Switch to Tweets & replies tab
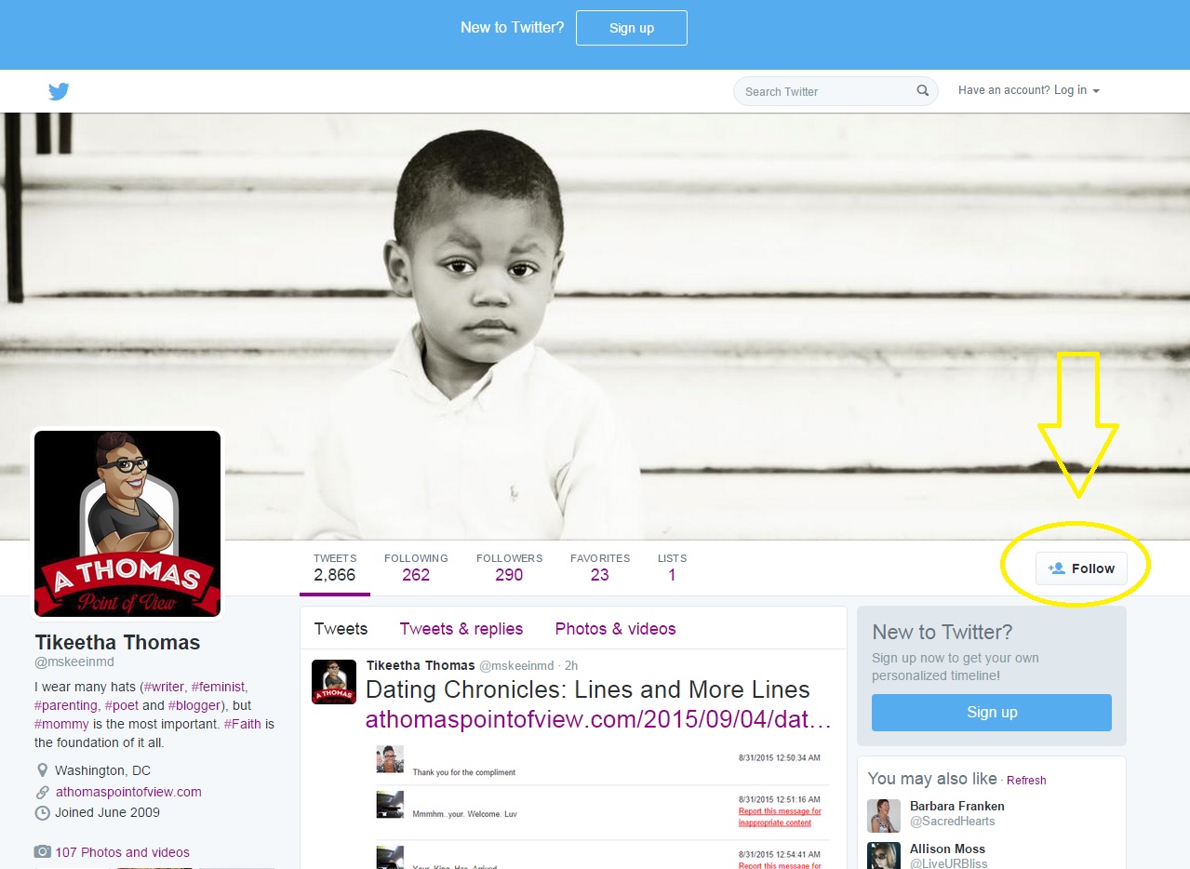The width and height of the screenshot is (1190, 869). click(x=461, y=629)
